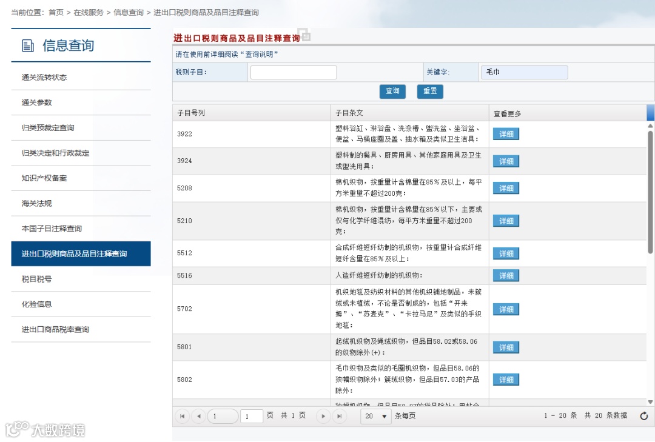The height and width of the screenshot is (442, 655).
Task: Go to previous page arrow
Action: coord(199,416)
